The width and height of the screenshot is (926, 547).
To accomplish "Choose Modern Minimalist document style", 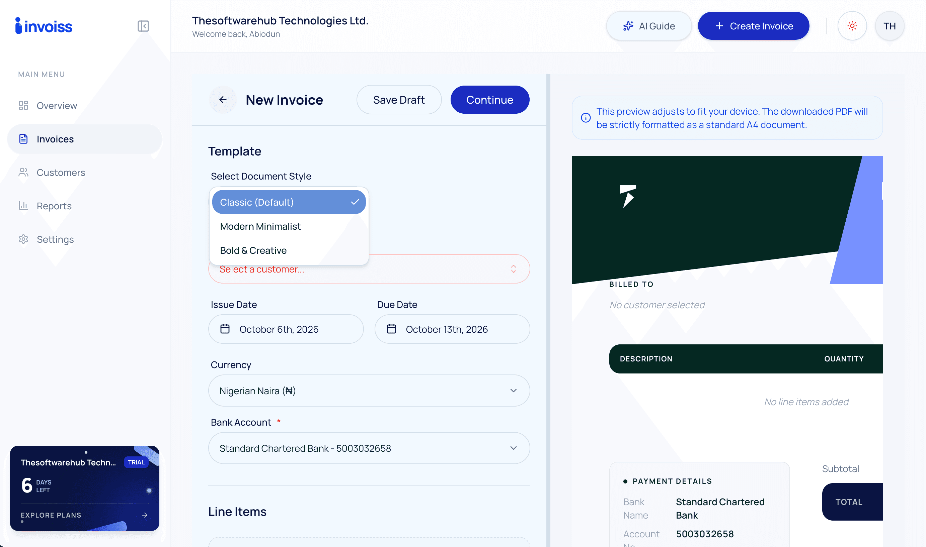I will (x=289, y=226).
